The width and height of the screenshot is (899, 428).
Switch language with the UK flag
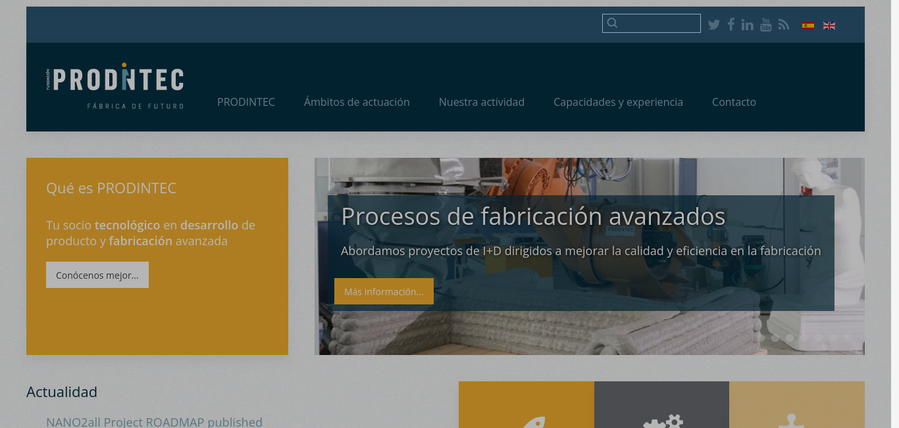click(x=829, y=26)
